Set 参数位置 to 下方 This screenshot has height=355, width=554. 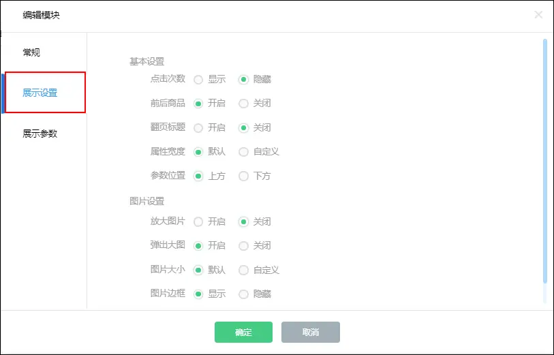[243, 176]
